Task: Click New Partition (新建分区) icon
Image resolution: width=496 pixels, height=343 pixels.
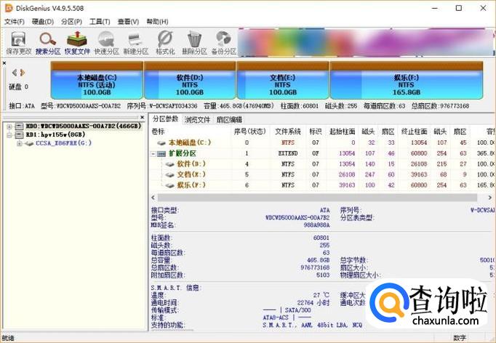Action: tap(136, 43)
